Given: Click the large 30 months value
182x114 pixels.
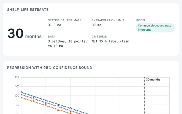Looking at the screenshot, I should coord(24,34).
